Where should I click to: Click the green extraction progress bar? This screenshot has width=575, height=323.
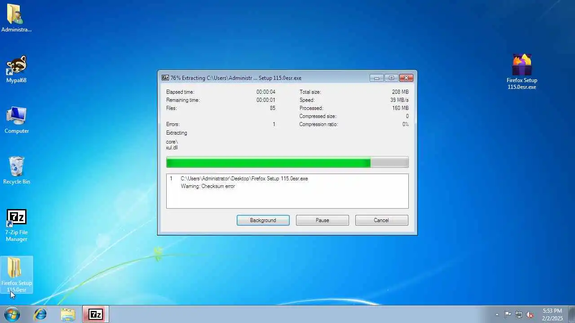[x=287, y=162]
